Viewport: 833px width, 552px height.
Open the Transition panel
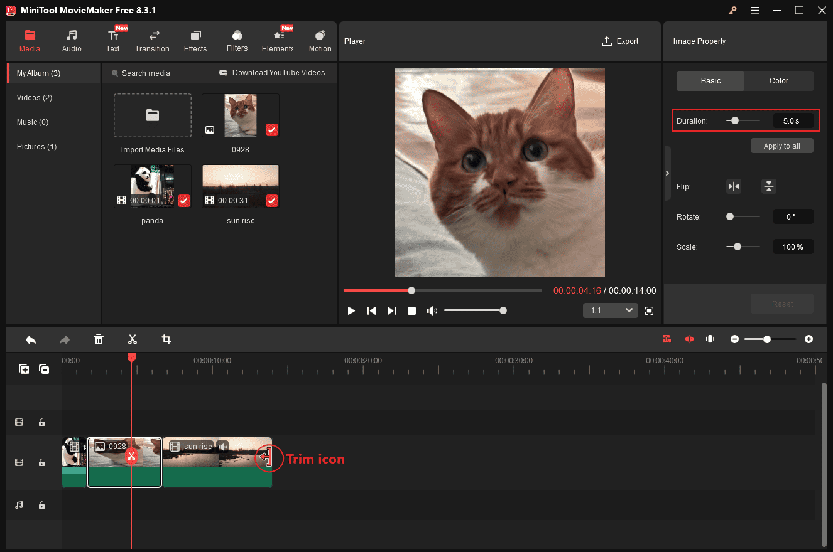tap(152, 40)
